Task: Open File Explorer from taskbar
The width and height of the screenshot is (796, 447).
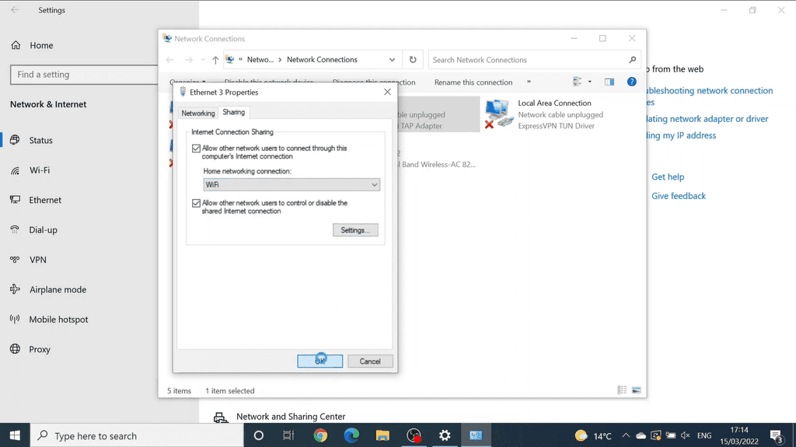Action: [382, 435]
